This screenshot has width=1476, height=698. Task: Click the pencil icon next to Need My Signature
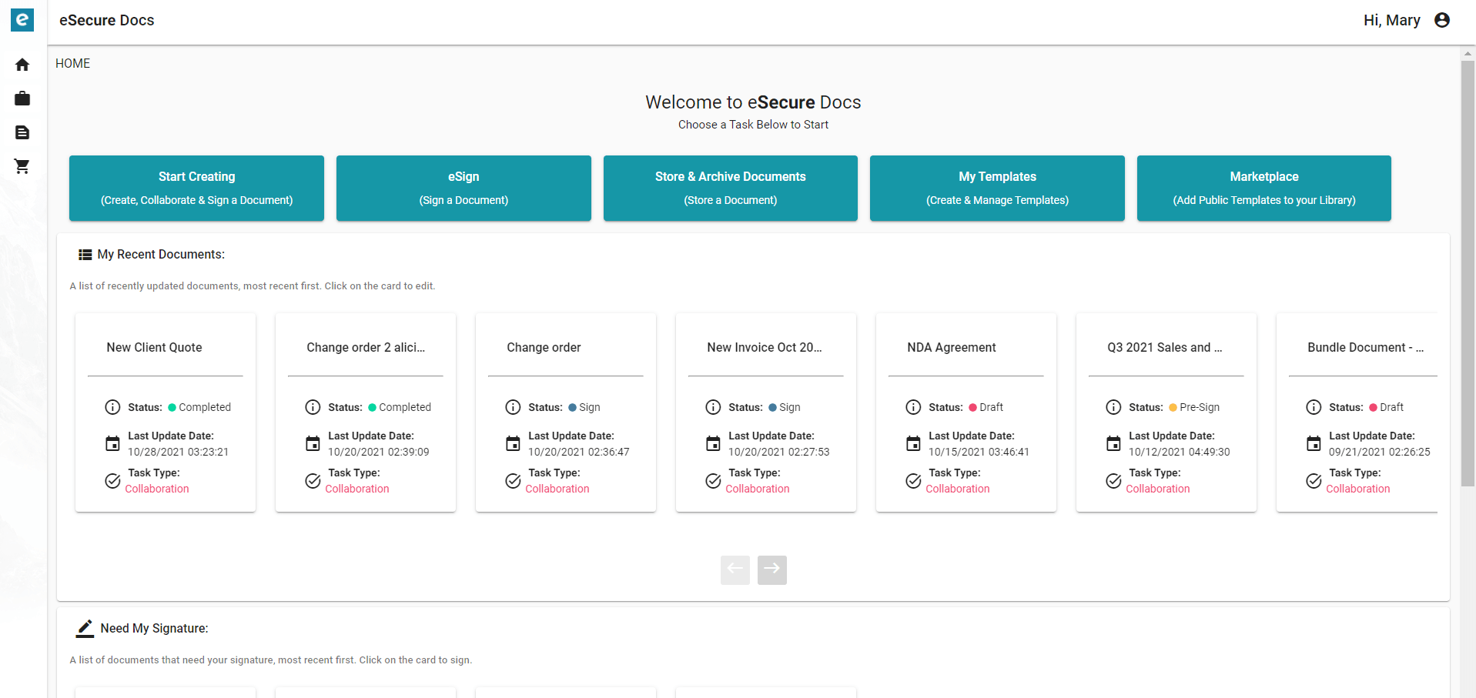click(84, 628)
